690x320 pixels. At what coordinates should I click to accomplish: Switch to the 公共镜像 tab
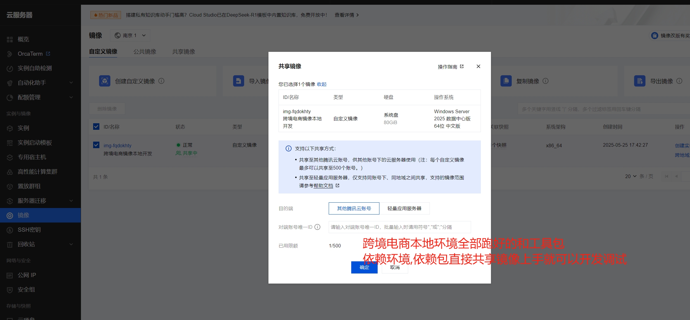tap(145, 51)
